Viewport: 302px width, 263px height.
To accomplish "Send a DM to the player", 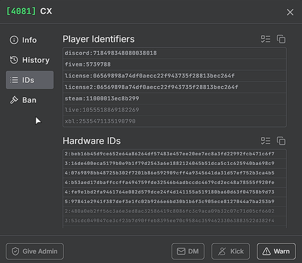I will point(188,251).
